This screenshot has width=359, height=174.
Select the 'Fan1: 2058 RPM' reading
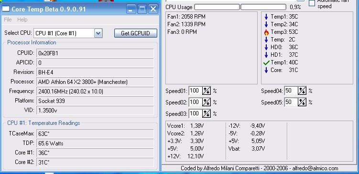pos(186,17)
